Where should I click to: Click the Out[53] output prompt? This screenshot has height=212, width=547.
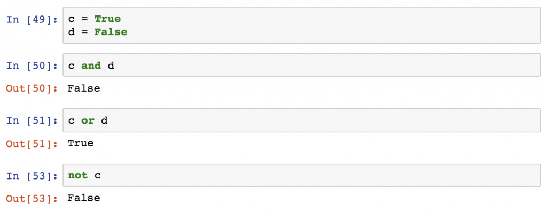[x=32, y=199]
